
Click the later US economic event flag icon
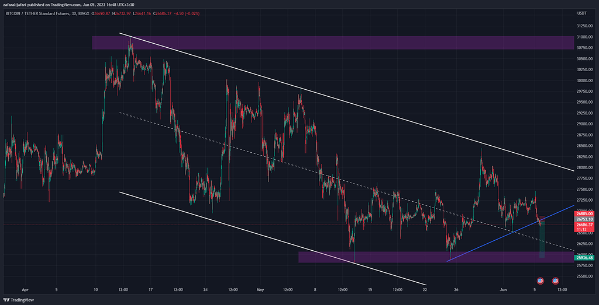point(556,281)
